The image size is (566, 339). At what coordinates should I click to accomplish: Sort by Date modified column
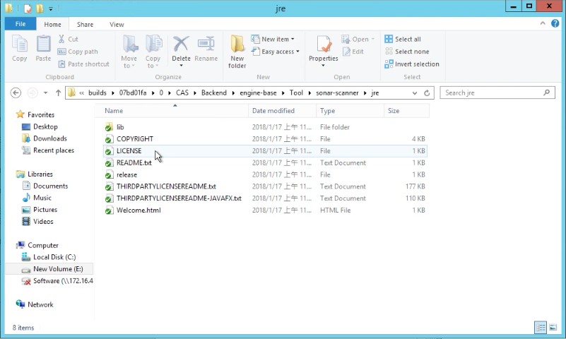click(282, 111)
